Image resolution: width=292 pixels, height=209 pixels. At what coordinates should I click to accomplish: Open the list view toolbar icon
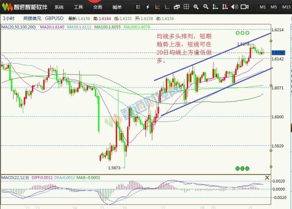point(138,7)
